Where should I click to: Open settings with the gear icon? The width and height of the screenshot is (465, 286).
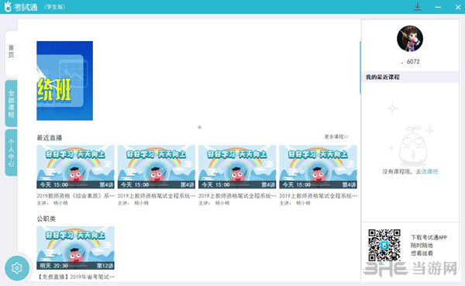[x=17, y=268]
